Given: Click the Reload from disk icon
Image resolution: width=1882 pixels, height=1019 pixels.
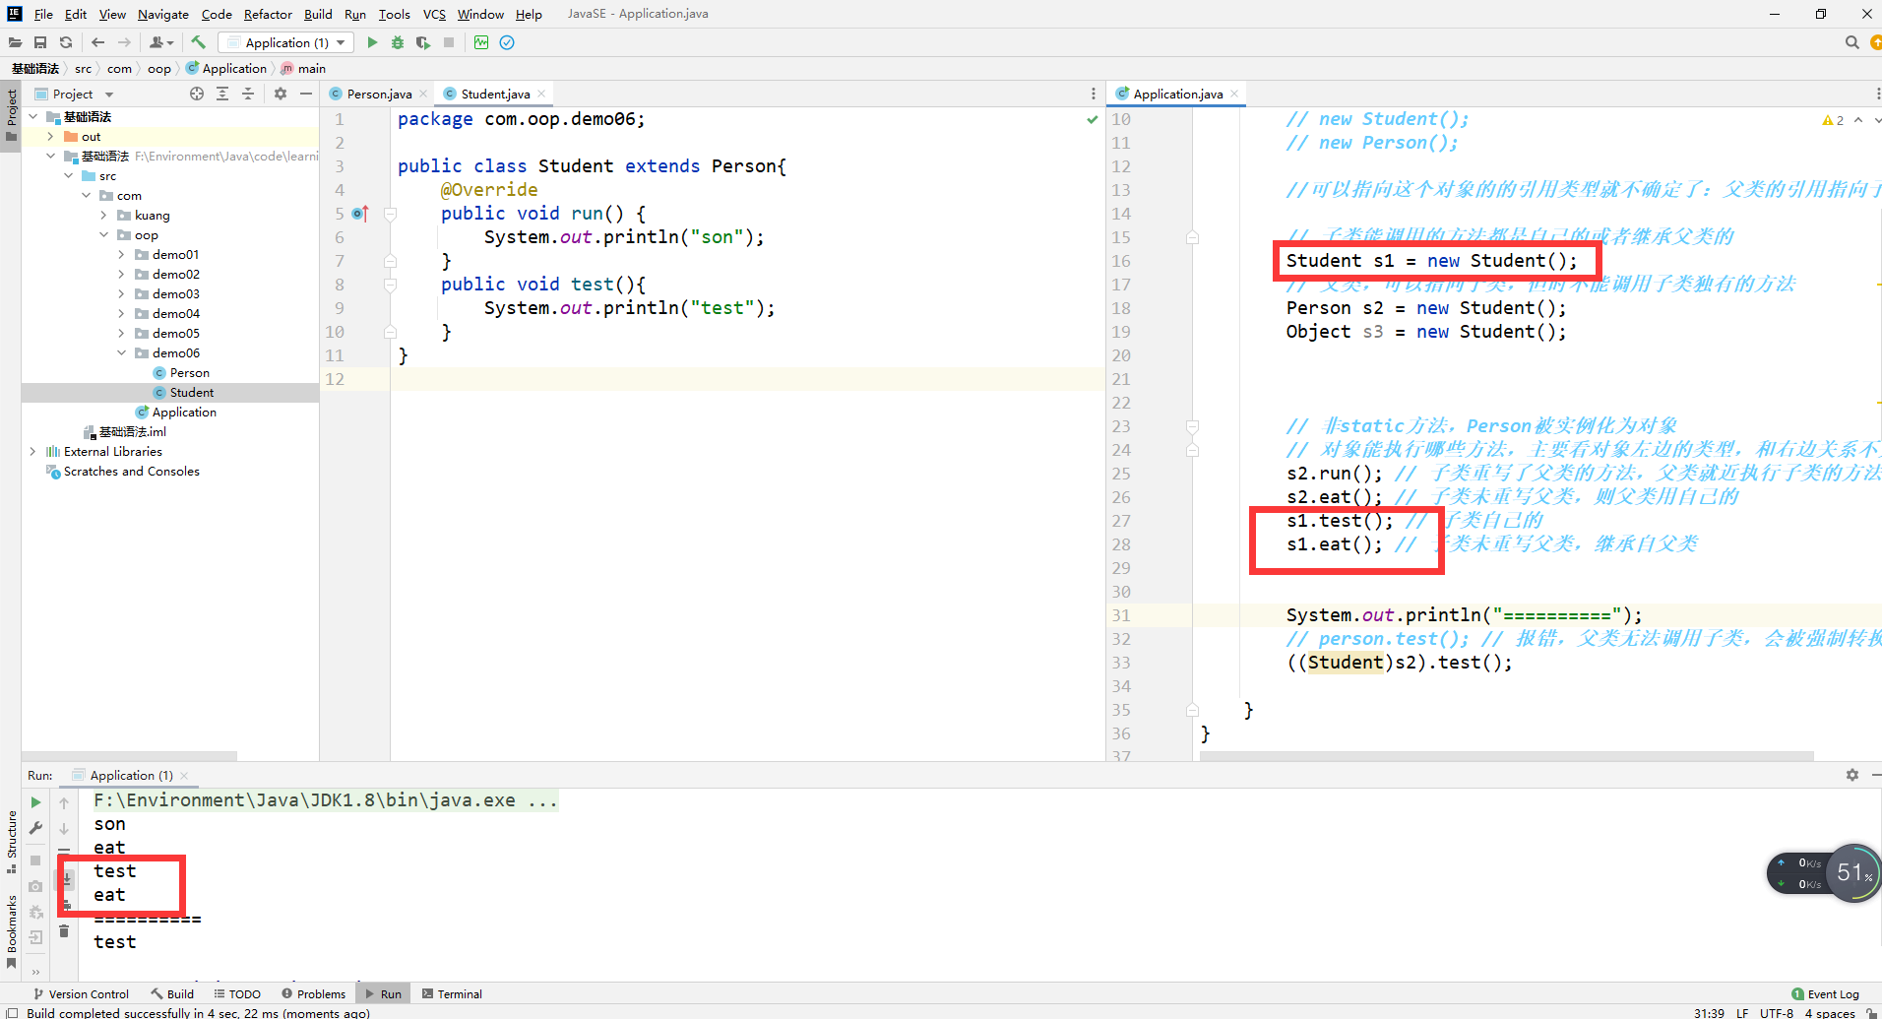Looking at the screenshot, I should pos(66,42).
